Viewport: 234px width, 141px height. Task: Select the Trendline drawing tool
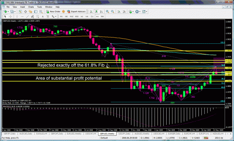[x=27, y=16]
